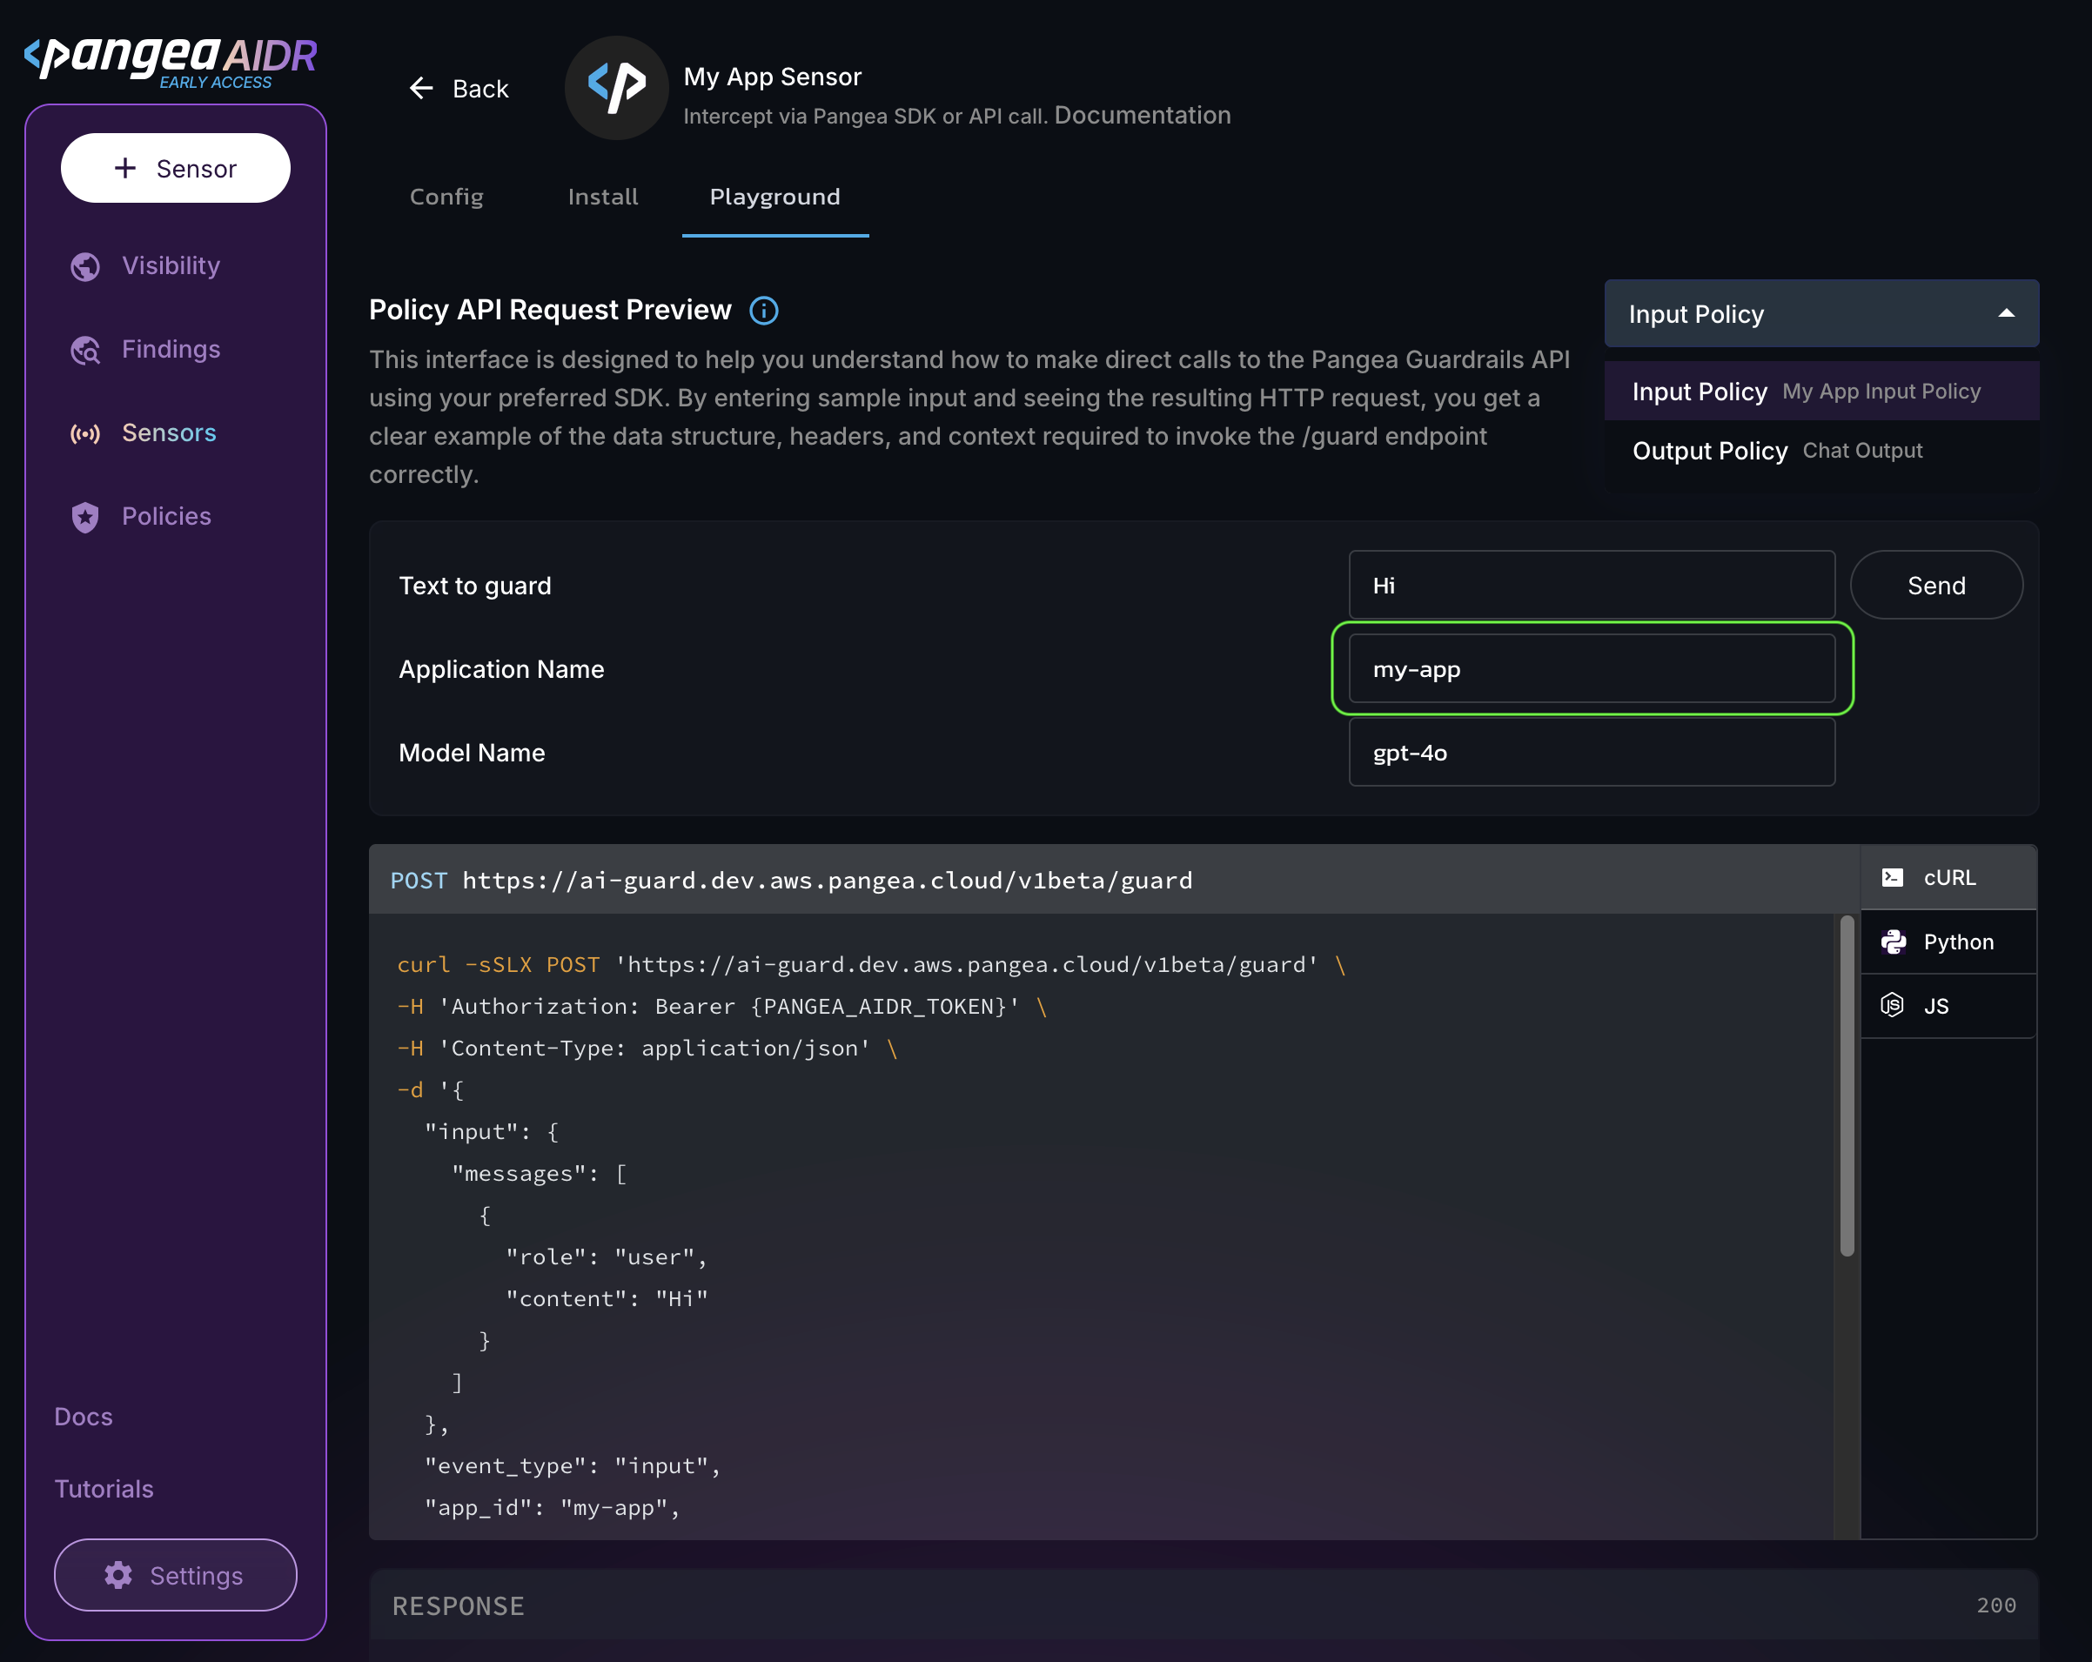Show the cURL code sample
Image resolution: width=2092 pixels, height=1662 pixels.
click(1948, 877)
